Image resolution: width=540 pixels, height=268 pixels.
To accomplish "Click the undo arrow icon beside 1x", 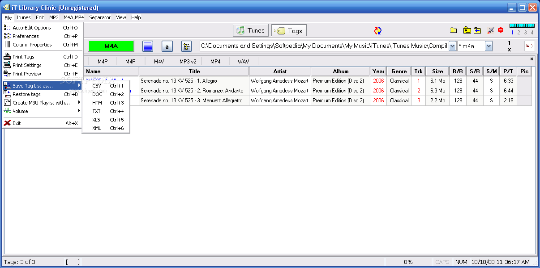I will 530,46.
